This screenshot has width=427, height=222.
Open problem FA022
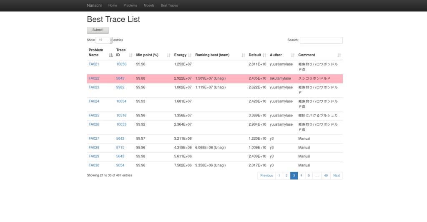point(94,78)
